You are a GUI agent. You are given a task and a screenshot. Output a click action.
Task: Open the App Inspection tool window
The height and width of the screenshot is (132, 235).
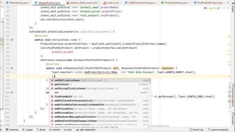pos(86,129)
